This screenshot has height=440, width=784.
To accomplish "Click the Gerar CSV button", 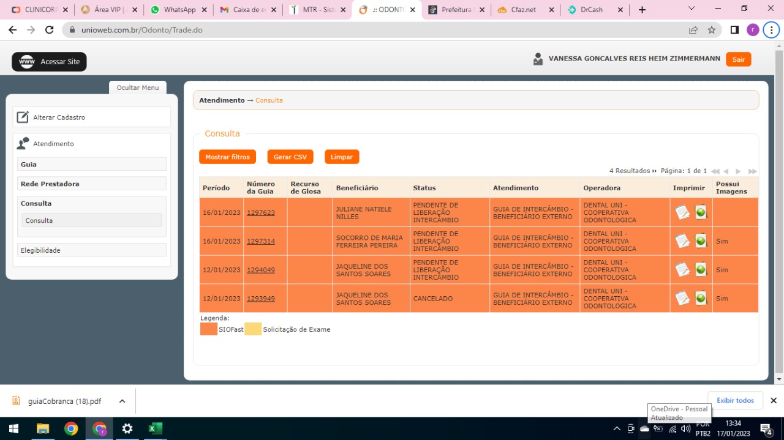I will [290, 157].
